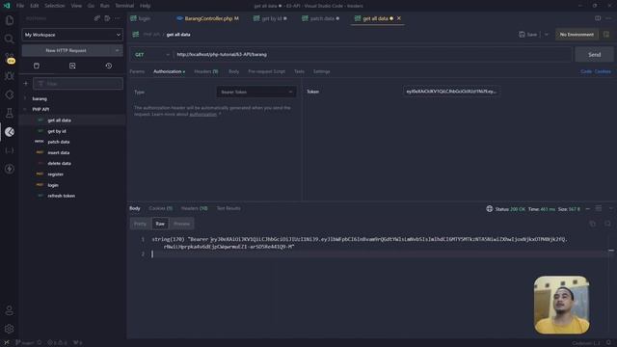Open the request Headers tab

pyautogui.click(x=206, y=71)
